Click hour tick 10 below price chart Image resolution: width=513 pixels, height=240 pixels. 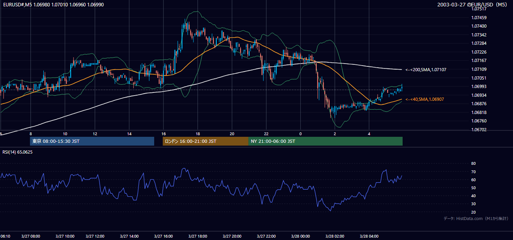tap(65, 134)
